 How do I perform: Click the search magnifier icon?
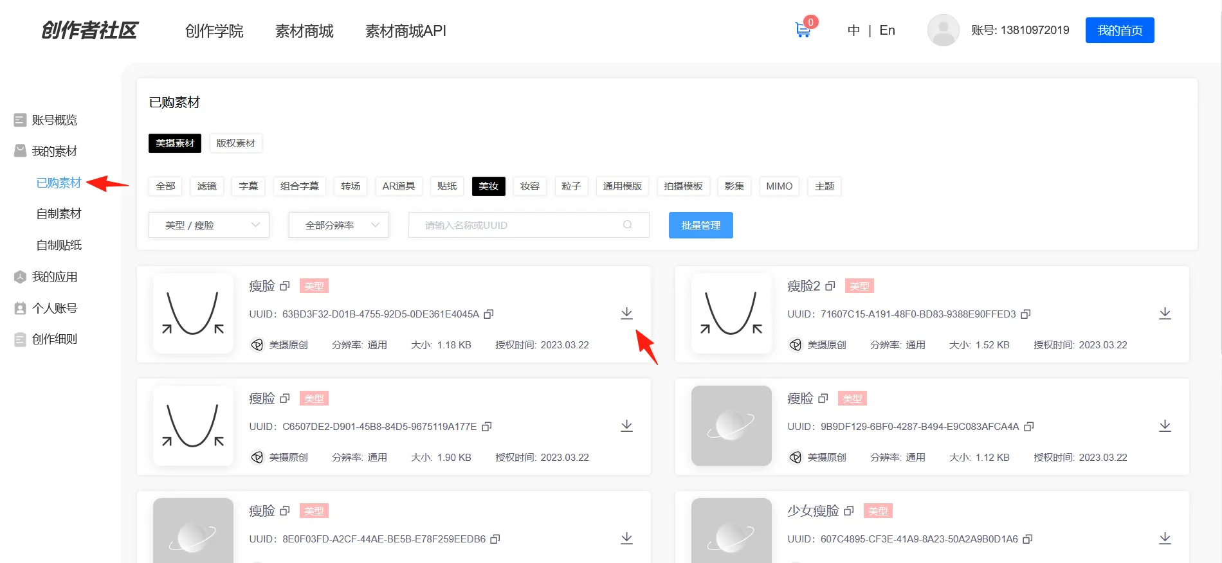[628, 225]
